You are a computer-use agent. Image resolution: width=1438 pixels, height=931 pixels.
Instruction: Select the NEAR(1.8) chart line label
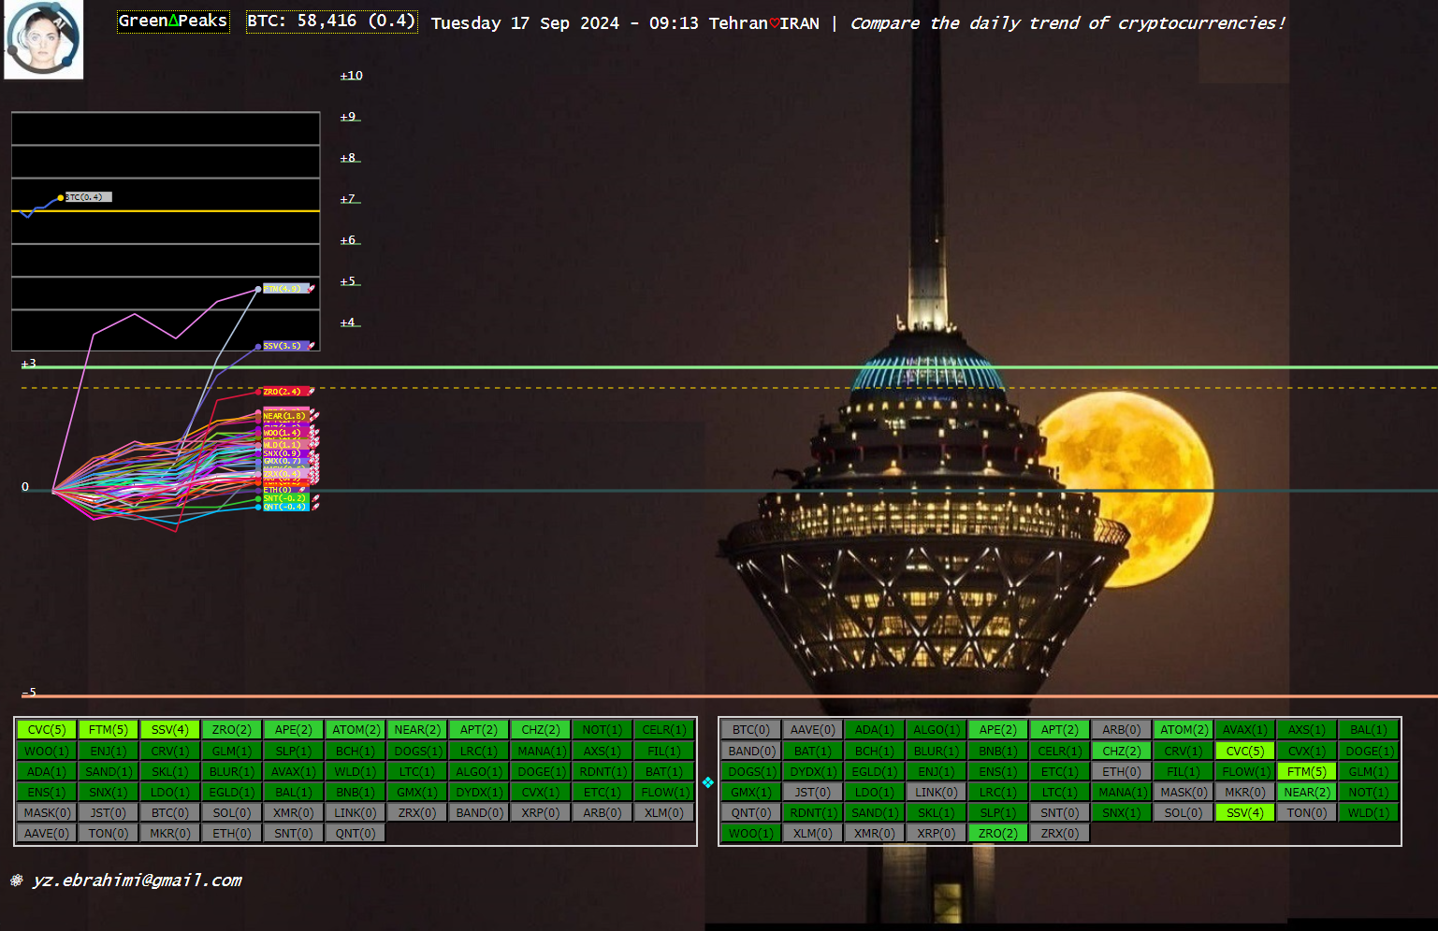click(285, 415)
